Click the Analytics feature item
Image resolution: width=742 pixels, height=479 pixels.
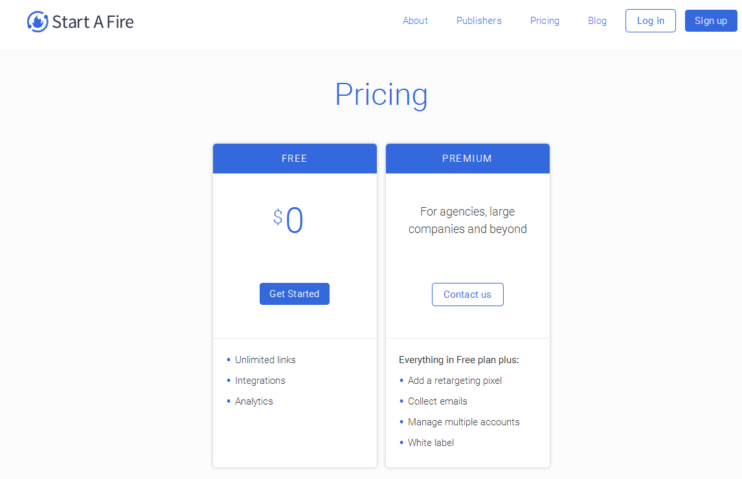[x=254, y=401]
